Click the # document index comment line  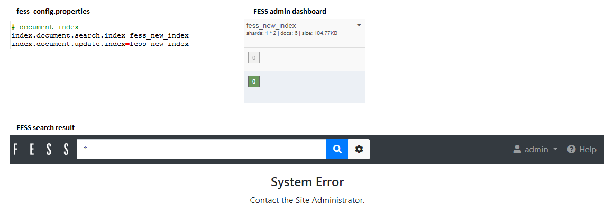tap(45, 27)
